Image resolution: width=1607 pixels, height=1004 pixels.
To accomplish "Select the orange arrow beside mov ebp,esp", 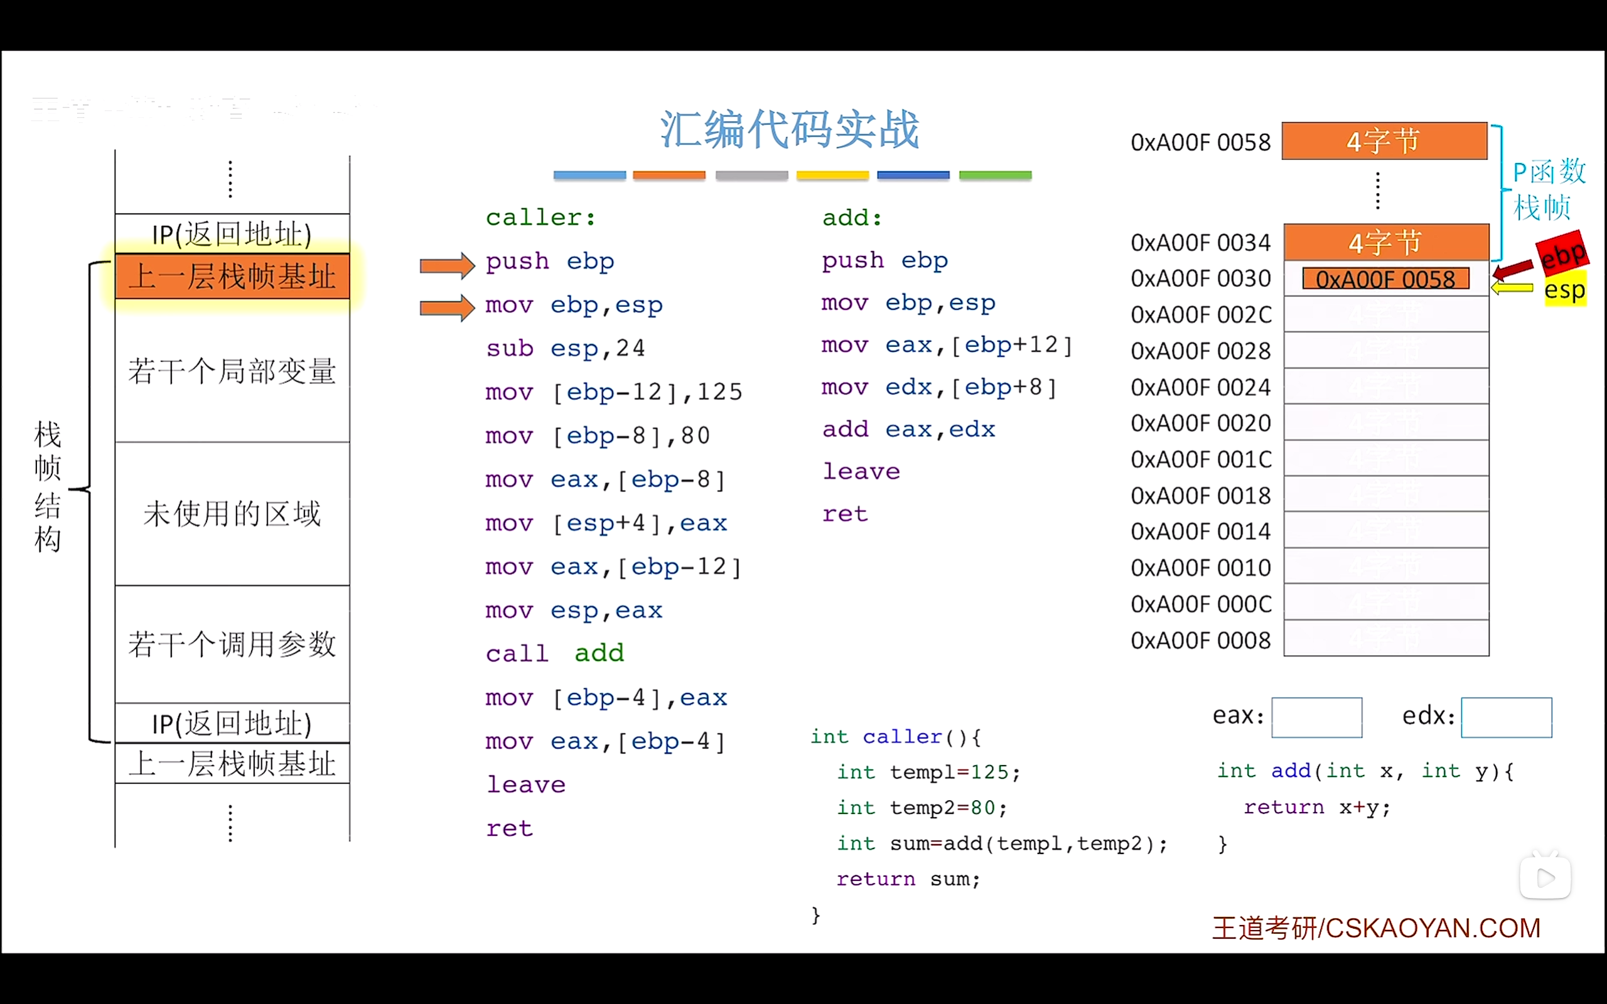I will click(446, 307).
